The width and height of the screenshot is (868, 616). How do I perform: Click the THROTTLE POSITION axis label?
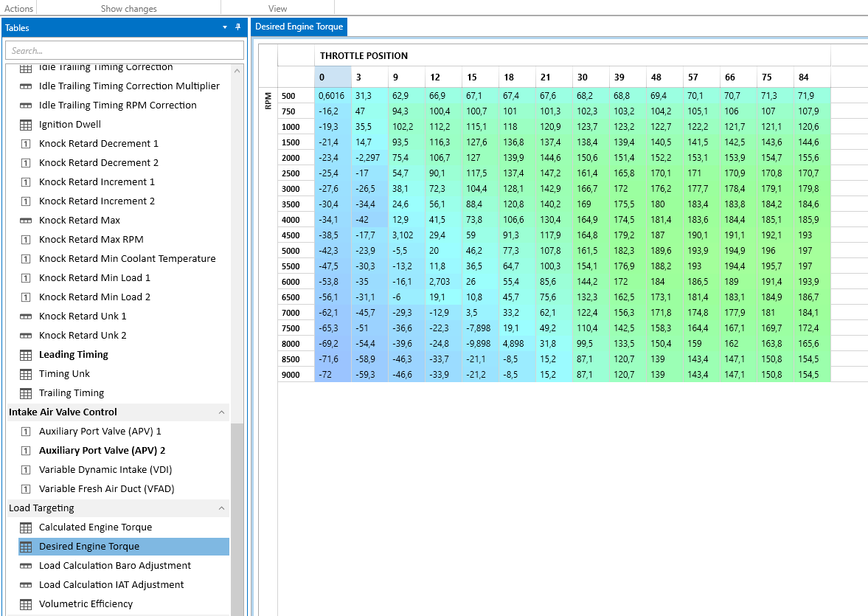tap(364, 56)
